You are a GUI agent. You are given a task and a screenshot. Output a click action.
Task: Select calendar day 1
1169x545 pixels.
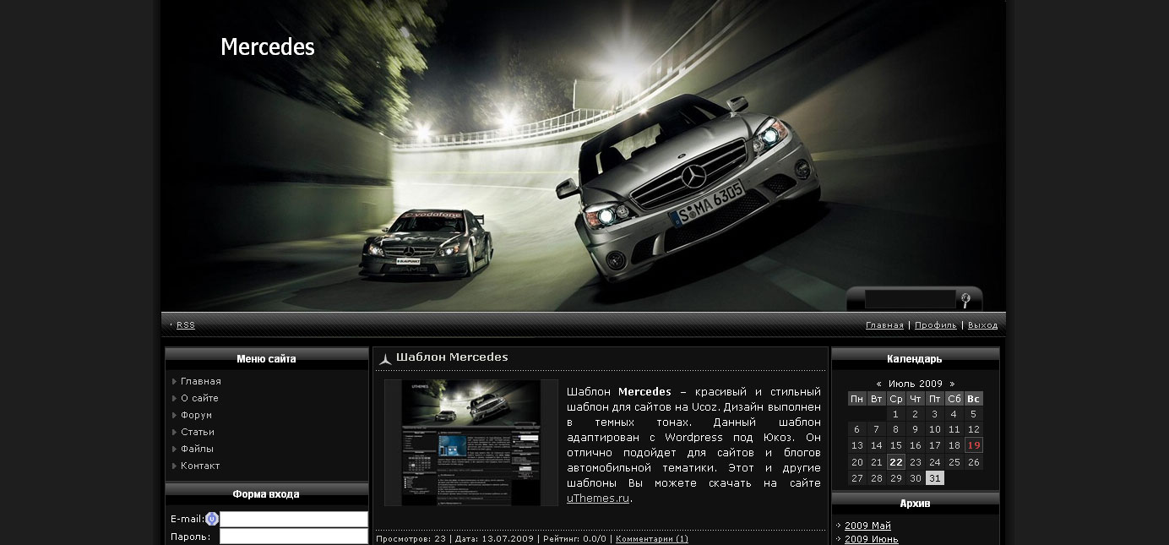(896, 414)
